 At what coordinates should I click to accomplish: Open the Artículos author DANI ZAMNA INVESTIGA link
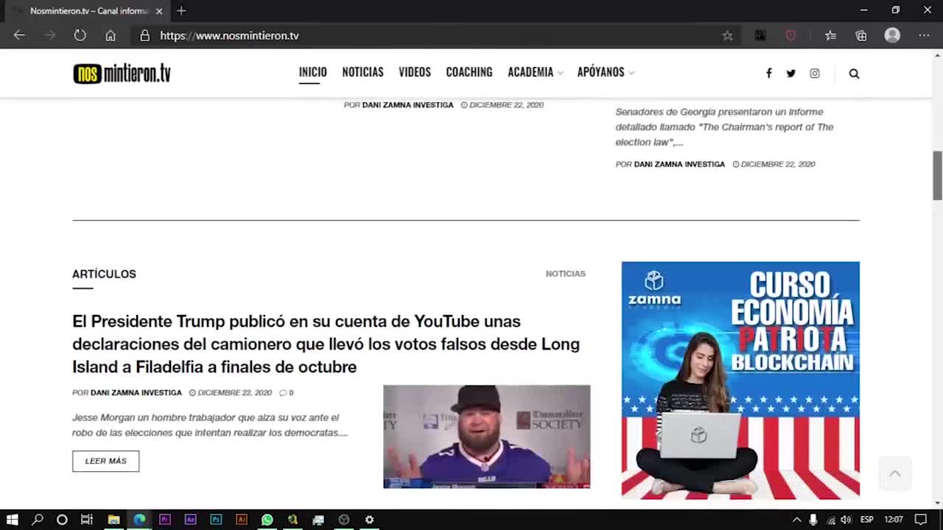point(136,392)
